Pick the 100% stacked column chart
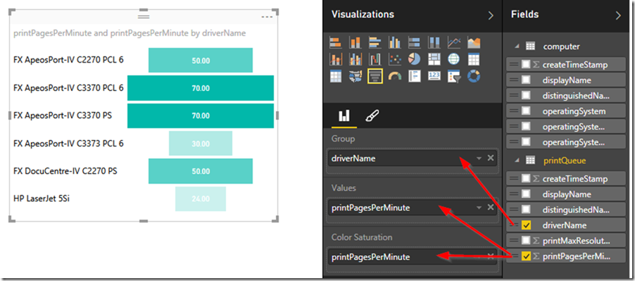 (434, 42)
